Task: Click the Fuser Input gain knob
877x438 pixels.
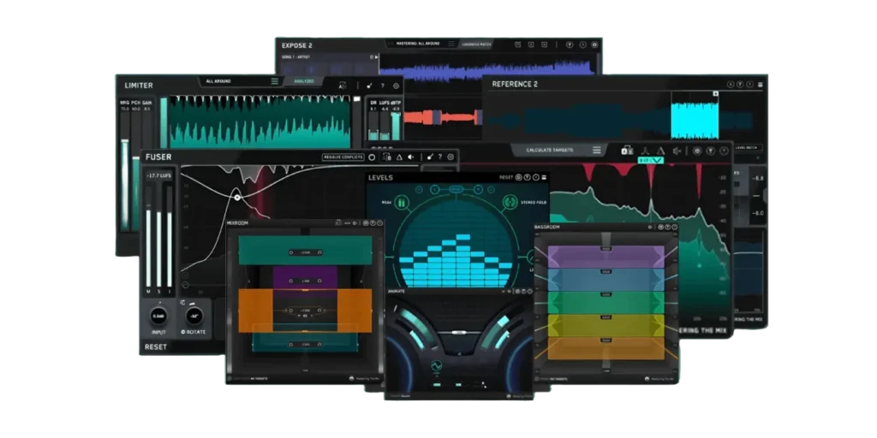Action: (158, 317)
